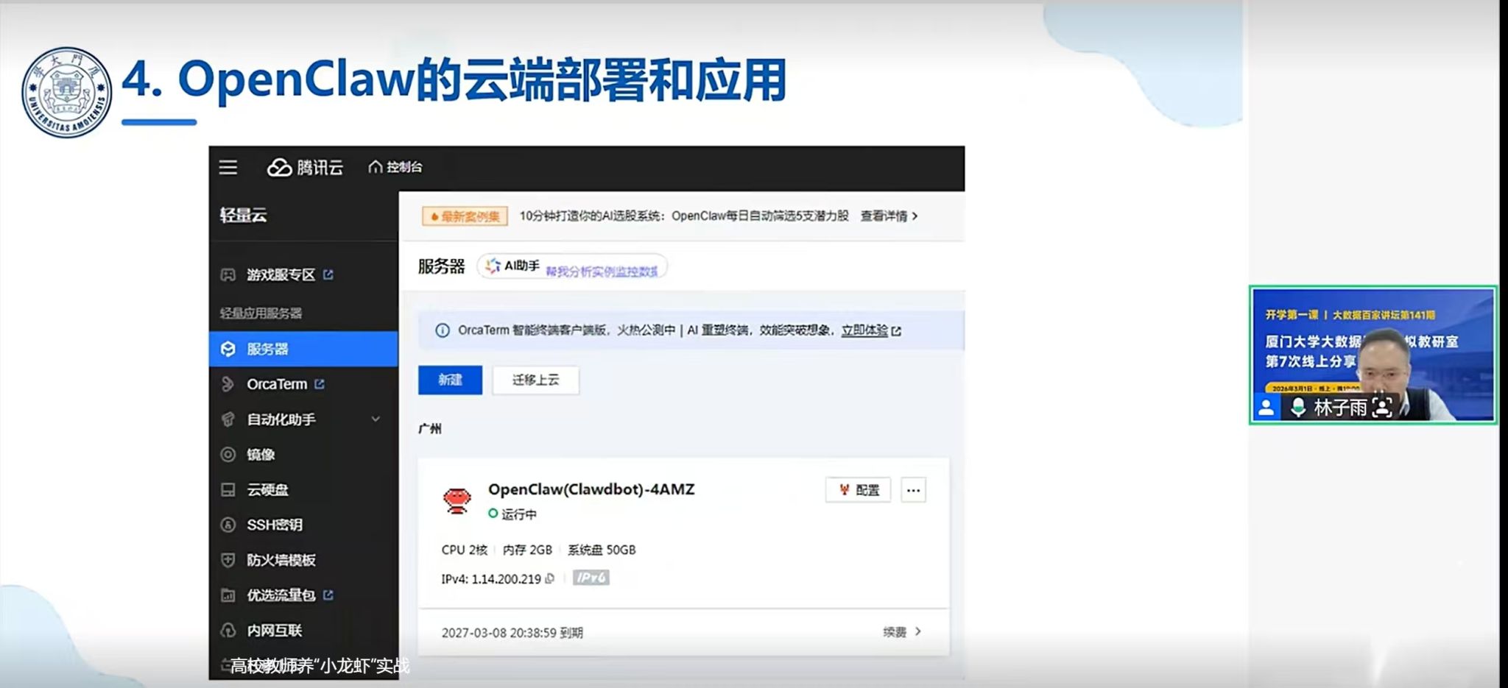Open OrcaTerm from the sidebar
1508x688 pixels.
[277, 384]
